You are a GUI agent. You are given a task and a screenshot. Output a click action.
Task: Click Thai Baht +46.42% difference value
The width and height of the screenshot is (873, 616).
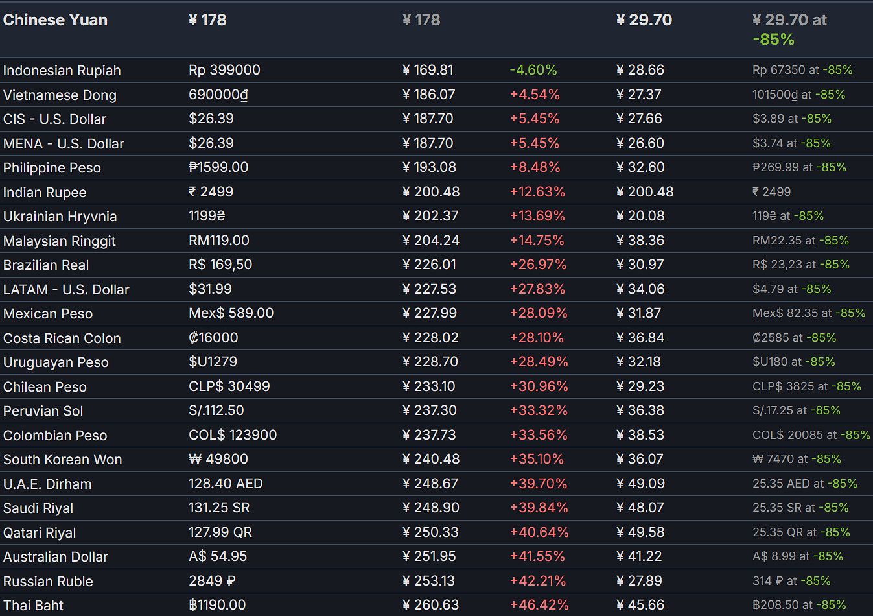click(539, 605)
